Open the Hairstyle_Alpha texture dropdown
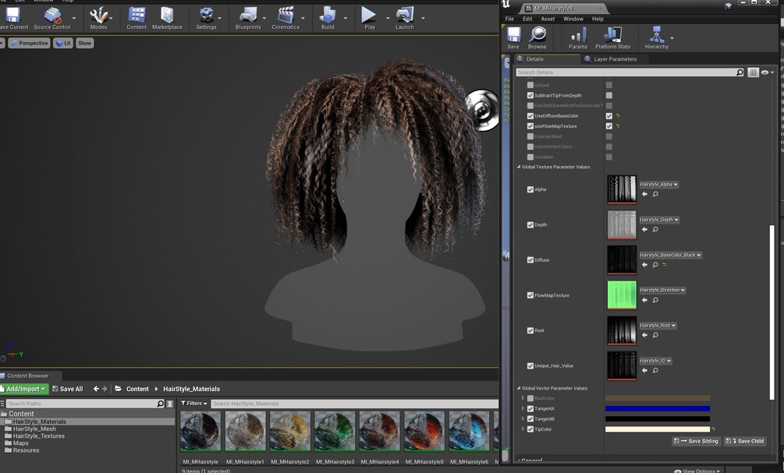This screenshot has width=784, height=473. tap(659, 185)
